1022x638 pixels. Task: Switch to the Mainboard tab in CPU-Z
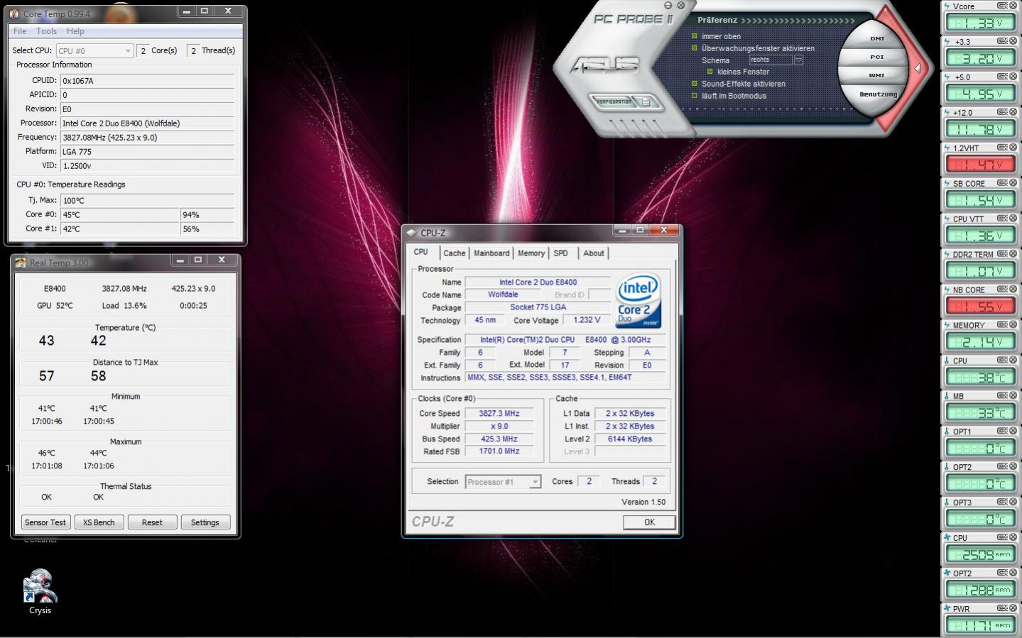[x=491, y=253]
